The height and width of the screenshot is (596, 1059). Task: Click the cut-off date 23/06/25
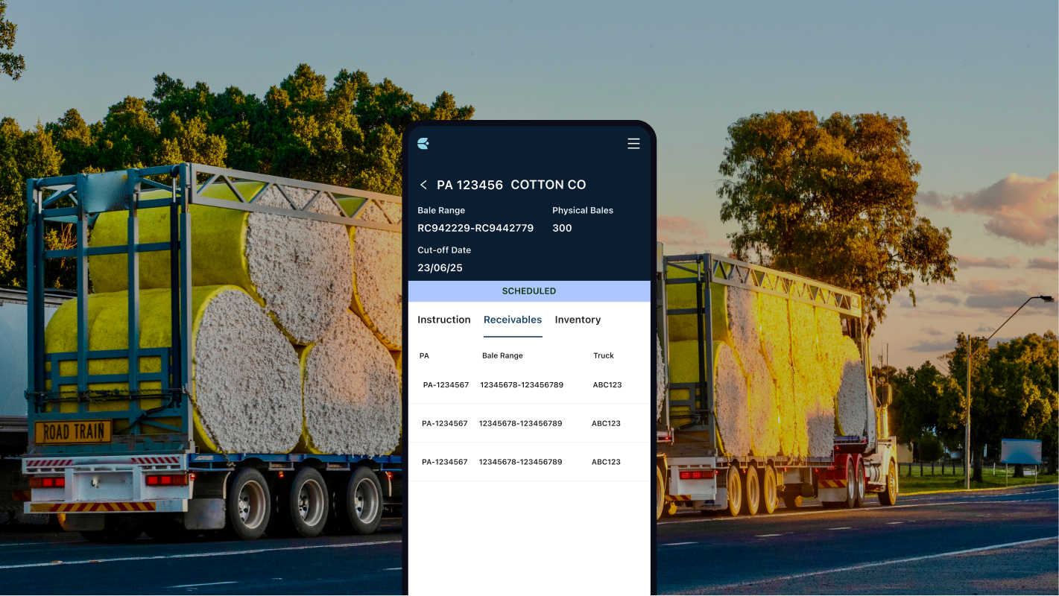click(x=440, y=267)
